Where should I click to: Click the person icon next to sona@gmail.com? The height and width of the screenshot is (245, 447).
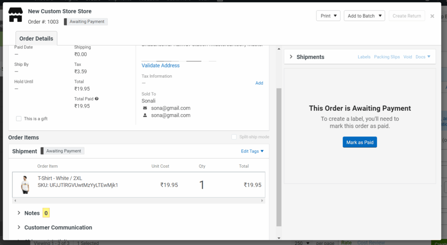[x=145, y=116]
